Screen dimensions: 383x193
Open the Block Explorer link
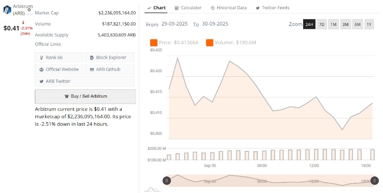click(110, 57)
